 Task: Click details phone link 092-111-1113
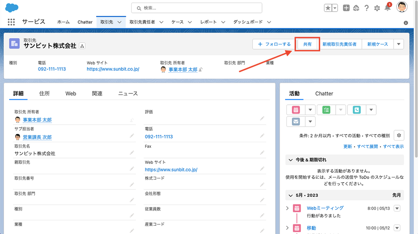pyautogui.click(x=158, y=137)
